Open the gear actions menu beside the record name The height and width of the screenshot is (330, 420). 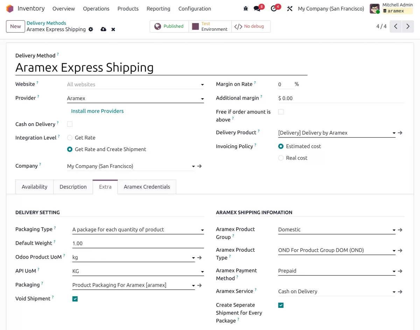[x=91, y=29]
